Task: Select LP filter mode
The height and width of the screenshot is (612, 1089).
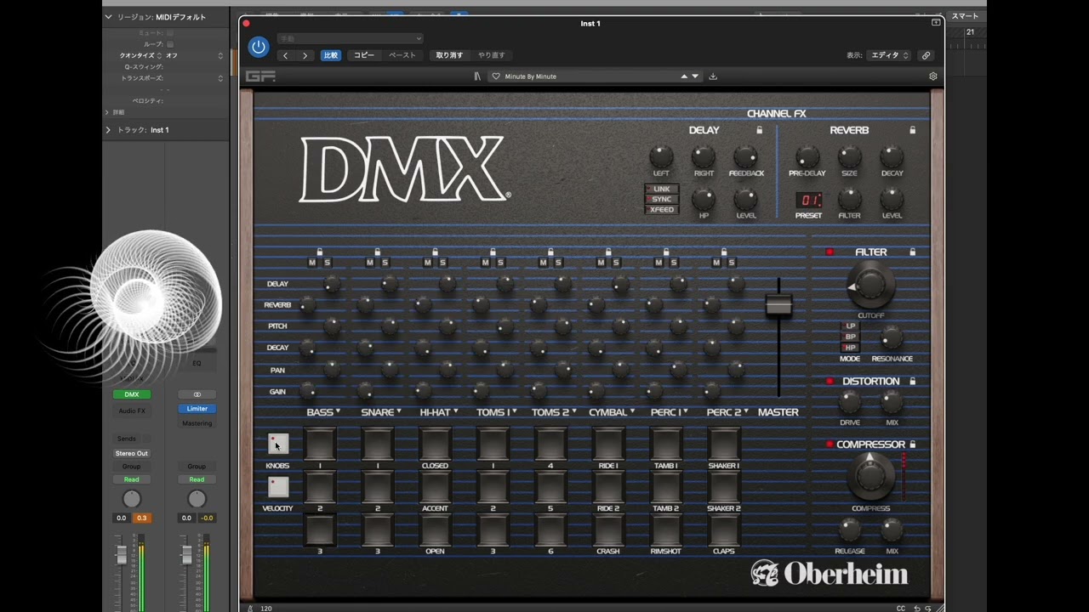Action: click(850, 326)
